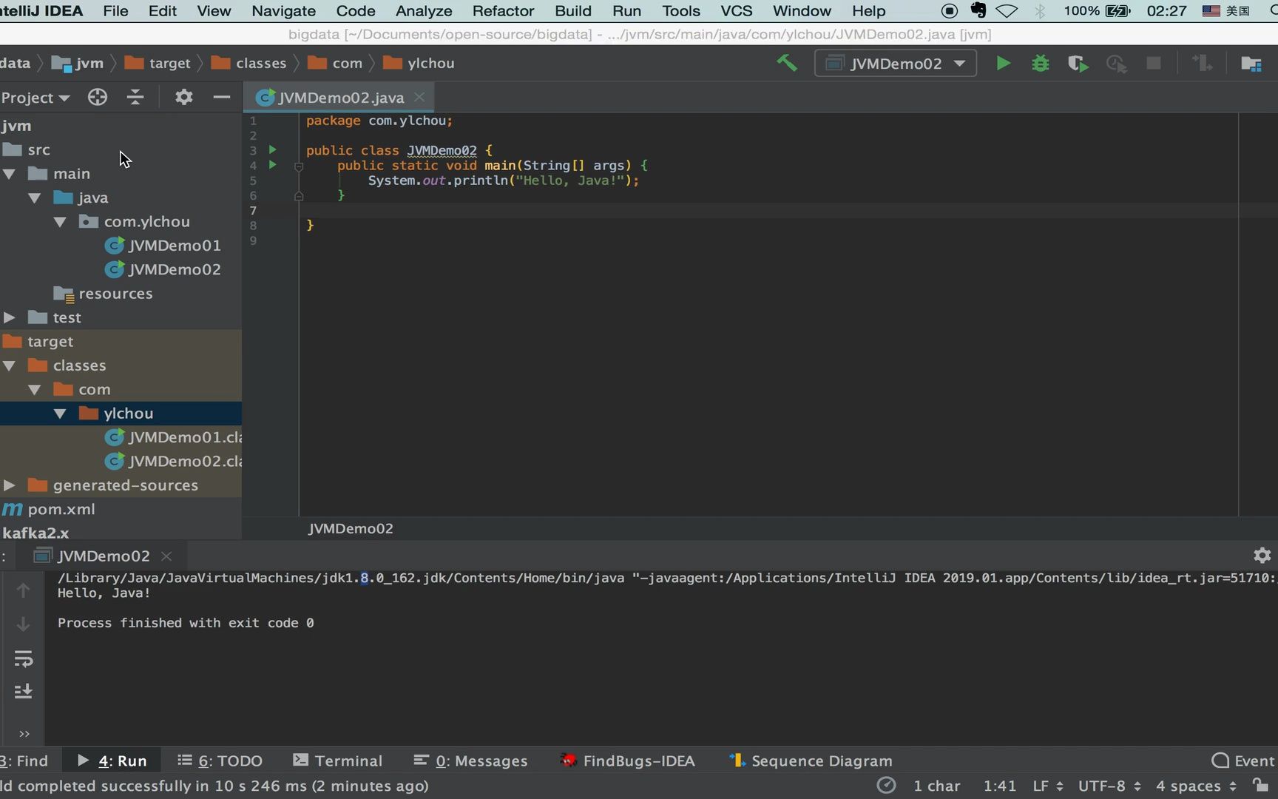This screenshot has width=1278, height=799.
Task: Click run gutter icon beside main method
Action: pos(272,164)
